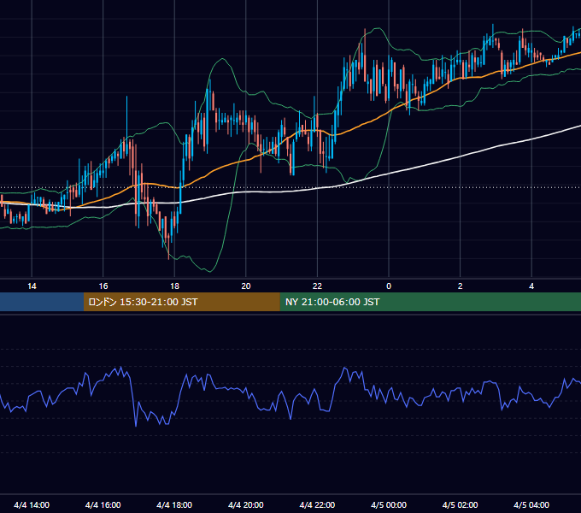Click the blue session bar before ロンドン
This screenshot has width=581, height=513.
[x=42, y=302]
